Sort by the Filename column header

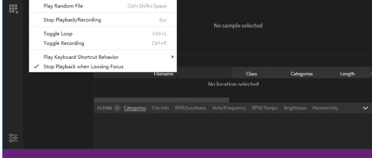tap(164, 74)
